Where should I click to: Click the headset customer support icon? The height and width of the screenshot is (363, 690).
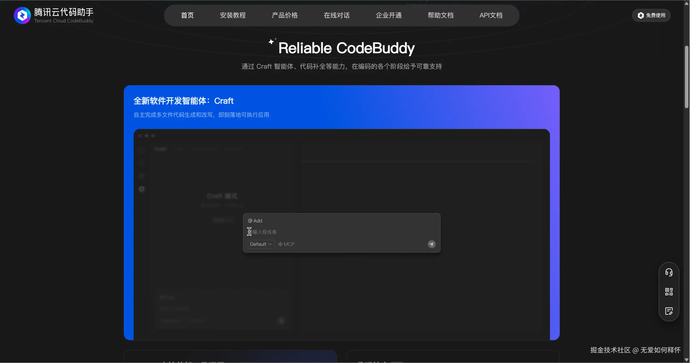coord(669,272)
